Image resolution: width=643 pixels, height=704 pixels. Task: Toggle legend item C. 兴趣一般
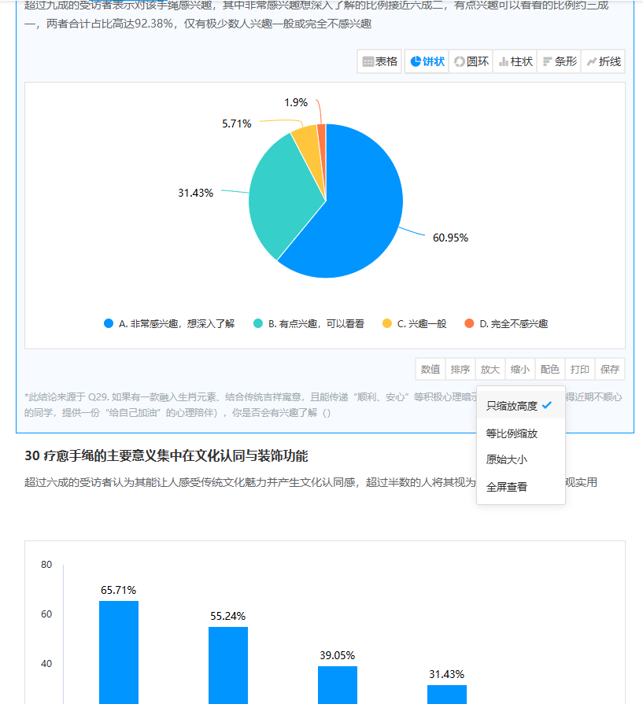point(414,323)
